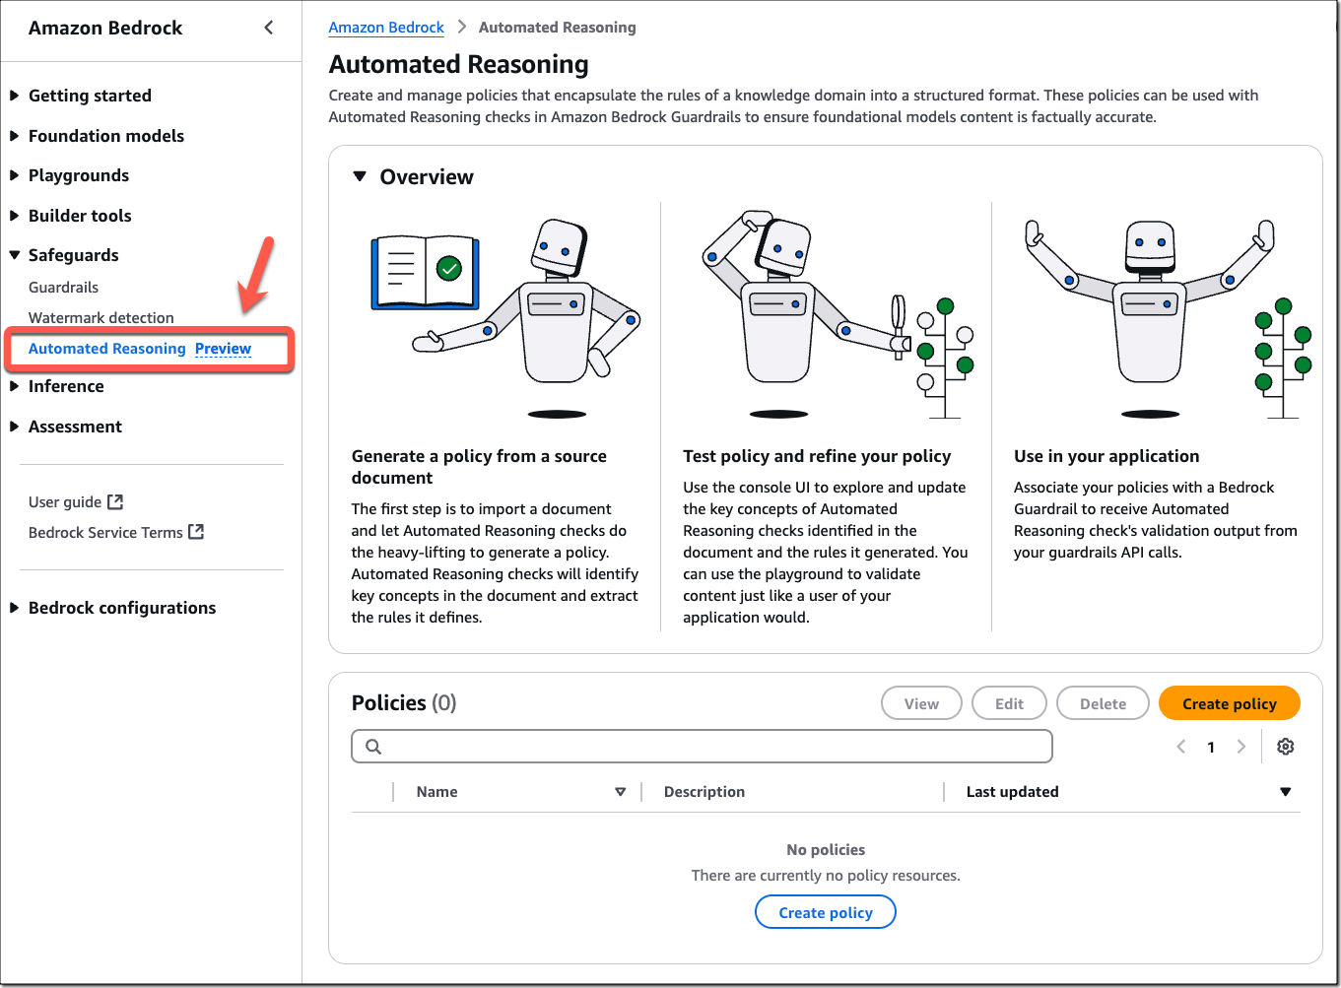Click the Bedrock Service Terms external link icon
The width and height of the screenshot is (1341, 988).
(x=197, y=532)
